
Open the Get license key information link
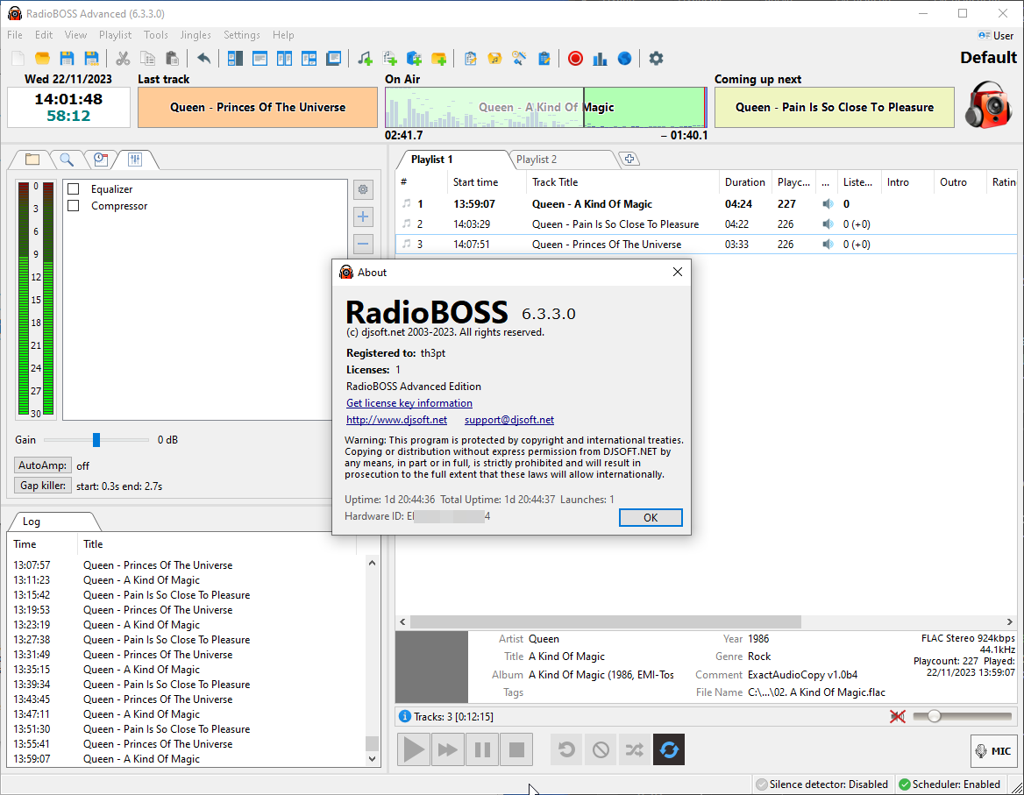click(409, 403)
